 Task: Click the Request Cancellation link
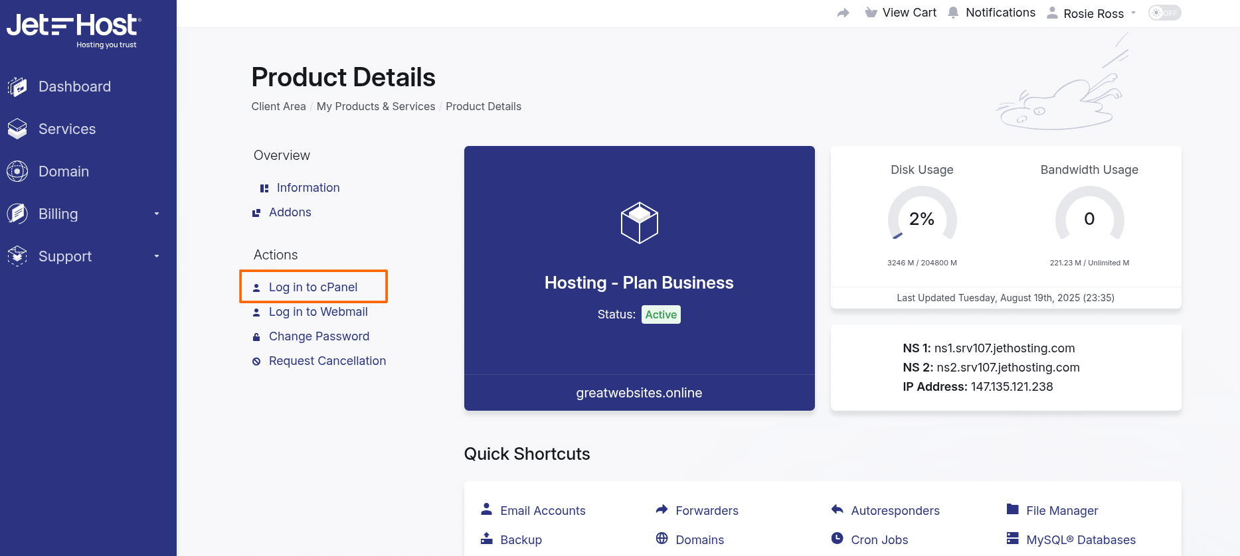[x=327, y=361]
